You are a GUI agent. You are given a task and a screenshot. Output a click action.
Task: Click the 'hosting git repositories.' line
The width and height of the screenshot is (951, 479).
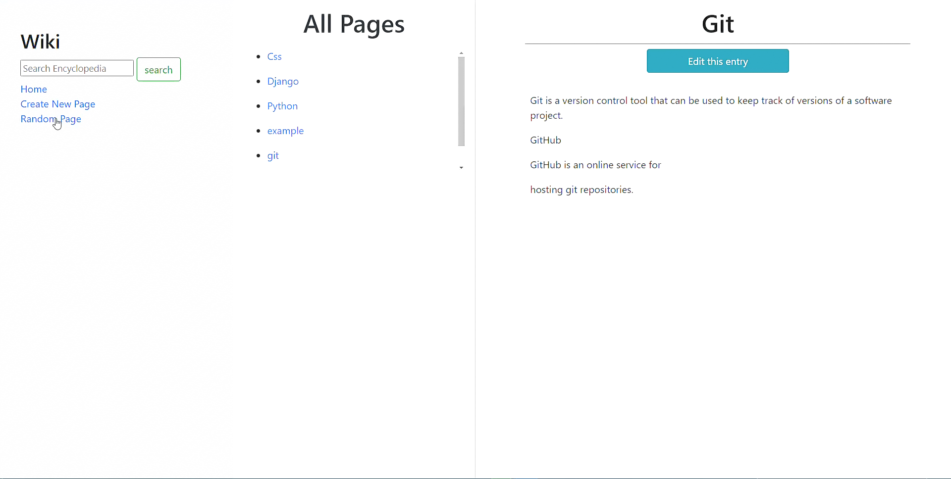coord(581,190)
